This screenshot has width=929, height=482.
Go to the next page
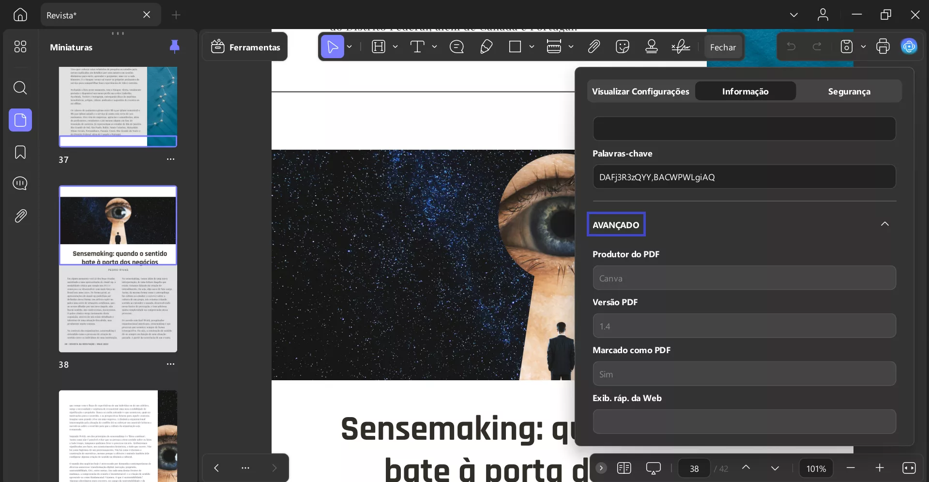[x=775, y=468]
